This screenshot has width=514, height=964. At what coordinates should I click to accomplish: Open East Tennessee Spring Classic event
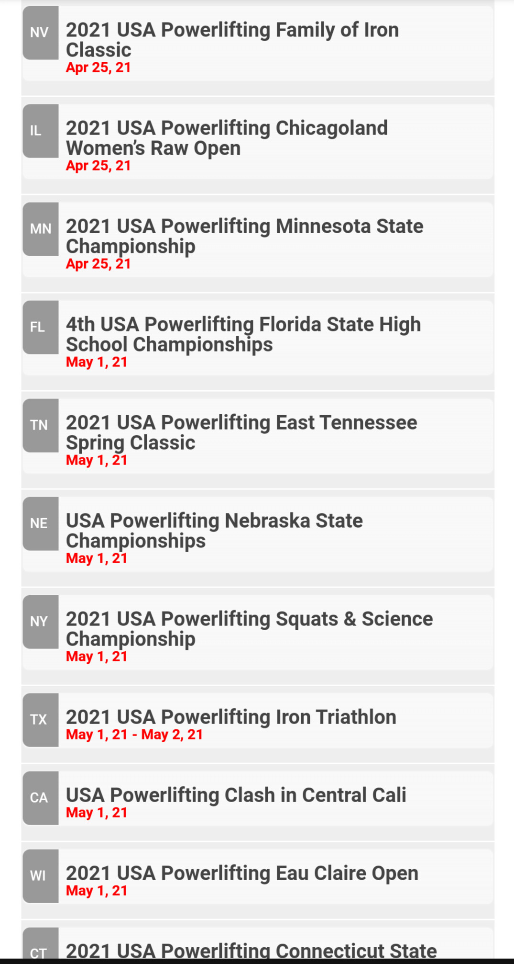(x=241, y=432)
